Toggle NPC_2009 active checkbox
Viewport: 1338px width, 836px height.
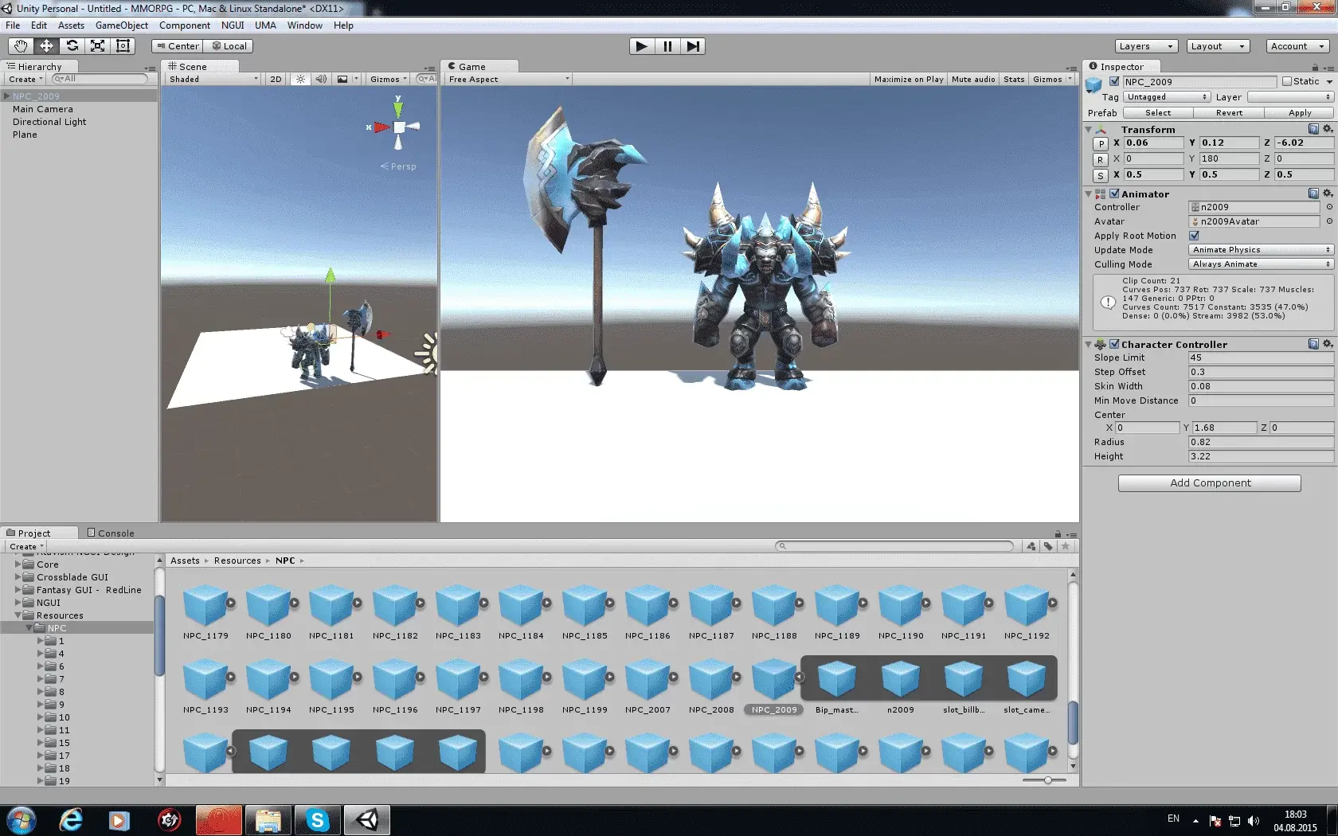point(1114,81)
